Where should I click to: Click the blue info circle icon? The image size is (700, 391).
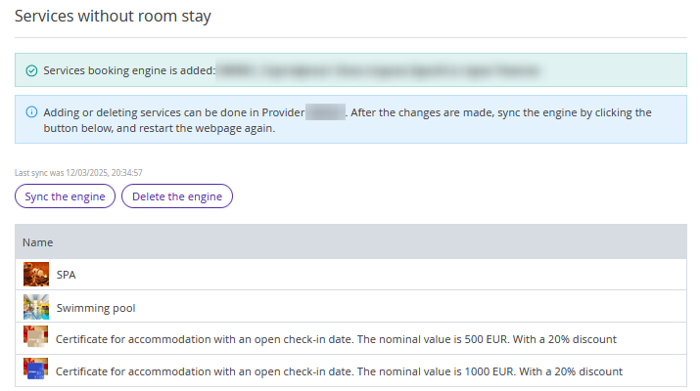click(31, 111)
